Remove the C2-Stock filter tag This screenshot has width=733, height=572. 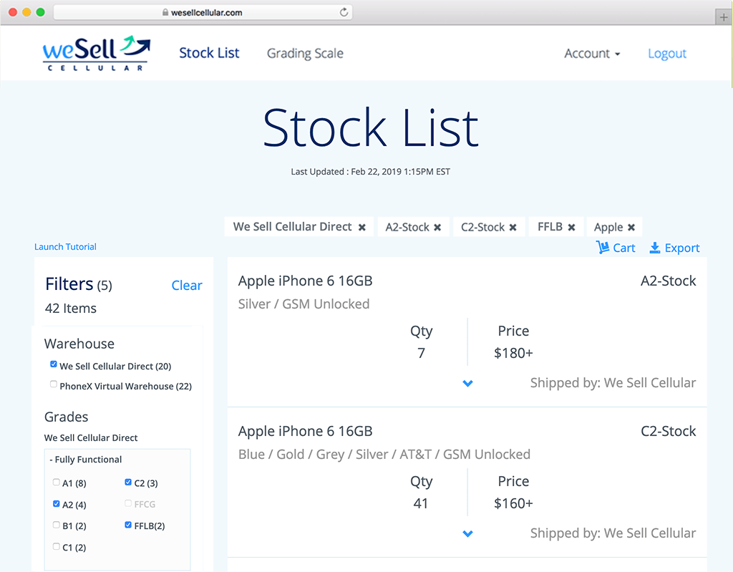pos(513,228)
